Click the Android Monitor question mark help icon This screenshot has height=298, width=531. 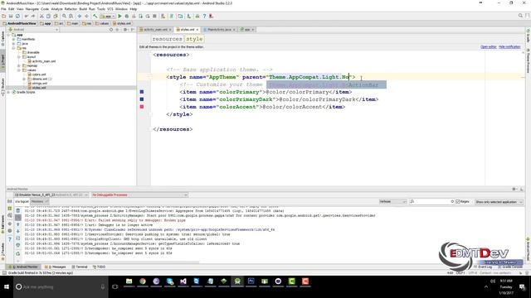[10, 239]
